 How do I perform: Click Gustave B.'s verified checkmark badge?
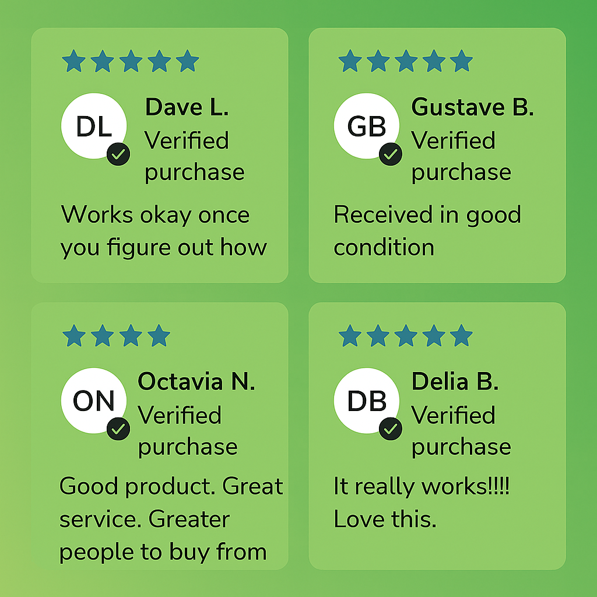point(391,154)
